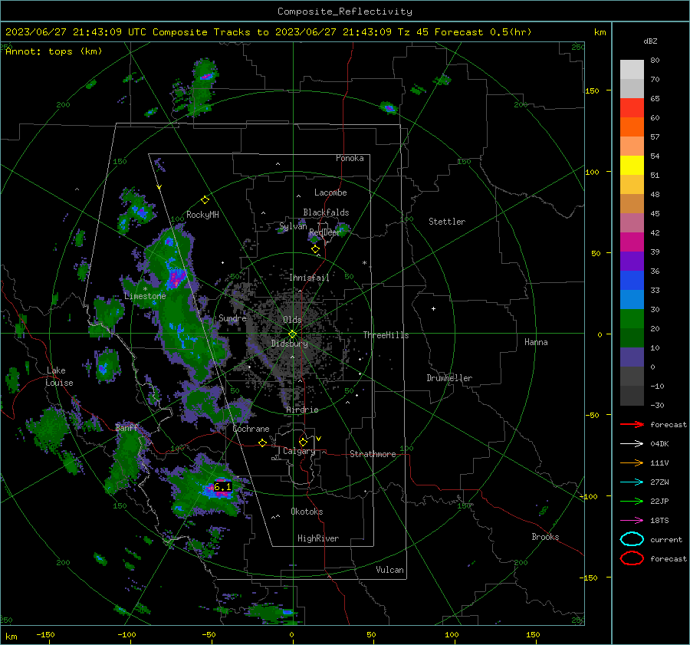The height and width of the screenshot is (645, 690).
Task: Click the -150 tick on bottom axis
Action: point(45,634)
